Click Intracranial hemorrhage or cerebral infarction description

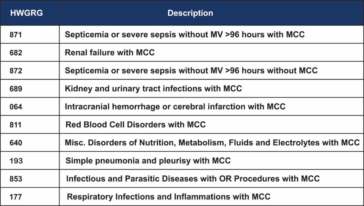click(175, 107)
